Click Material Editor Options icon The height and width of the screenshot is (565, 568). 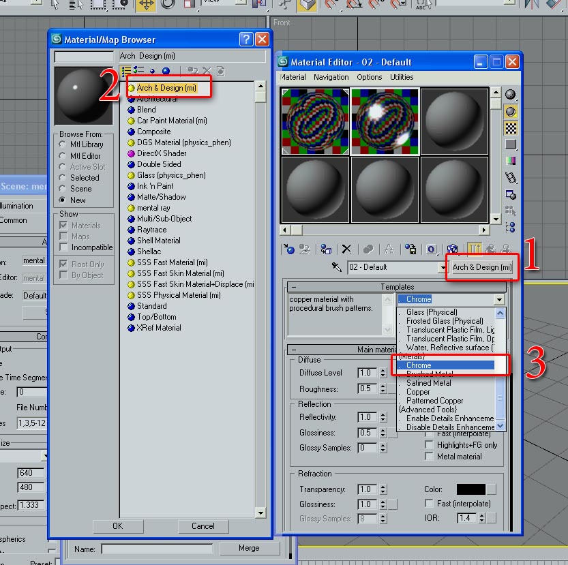(511, 194)
